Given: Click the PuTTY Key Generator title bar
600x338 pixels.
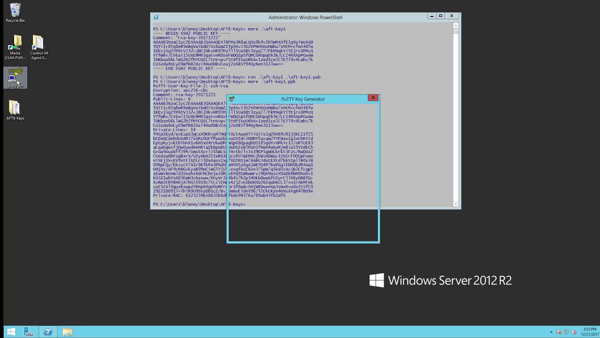Looking at the screenshot, I should (x=303, y=99).
